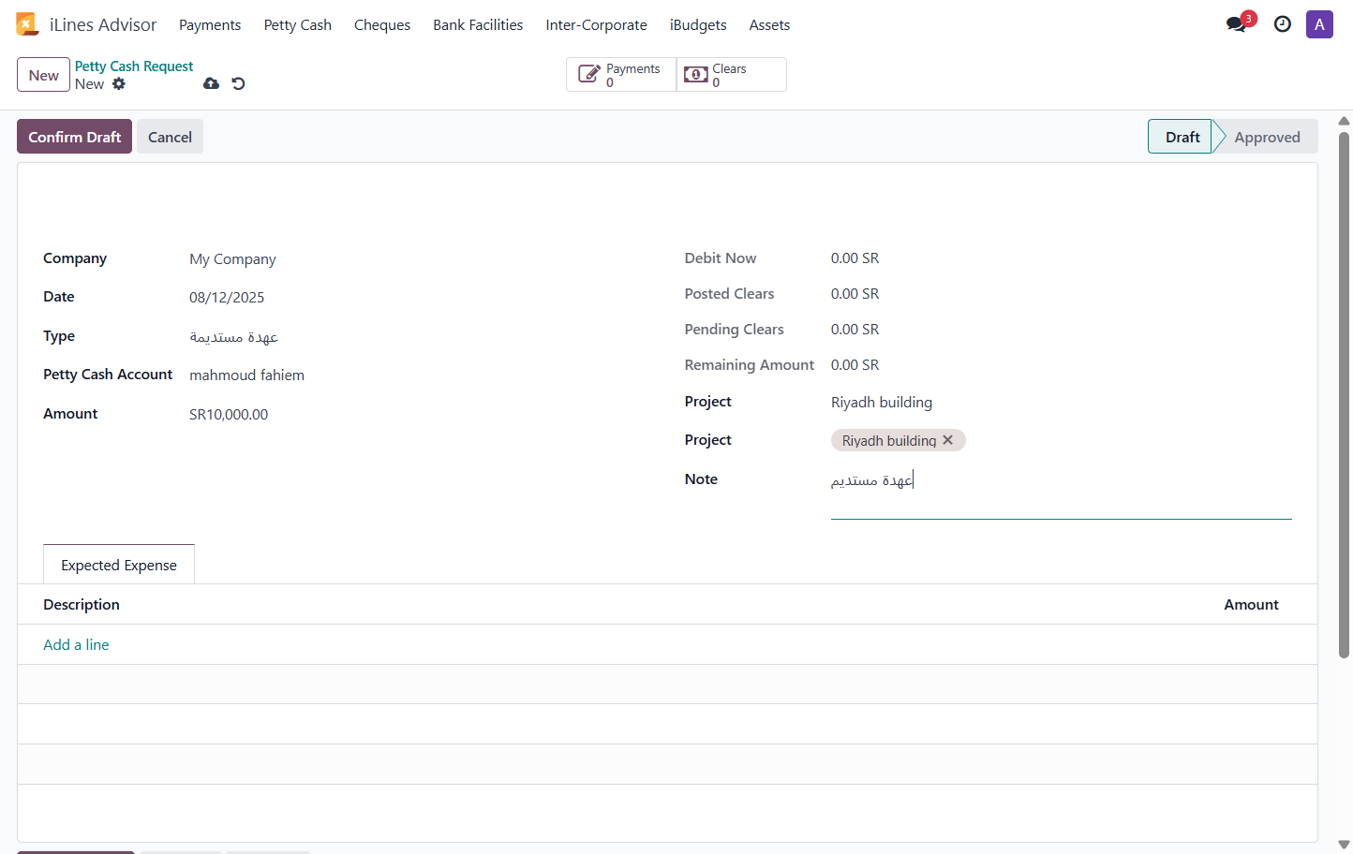Click the vertical scrollbar of the form

[1344, 393]
